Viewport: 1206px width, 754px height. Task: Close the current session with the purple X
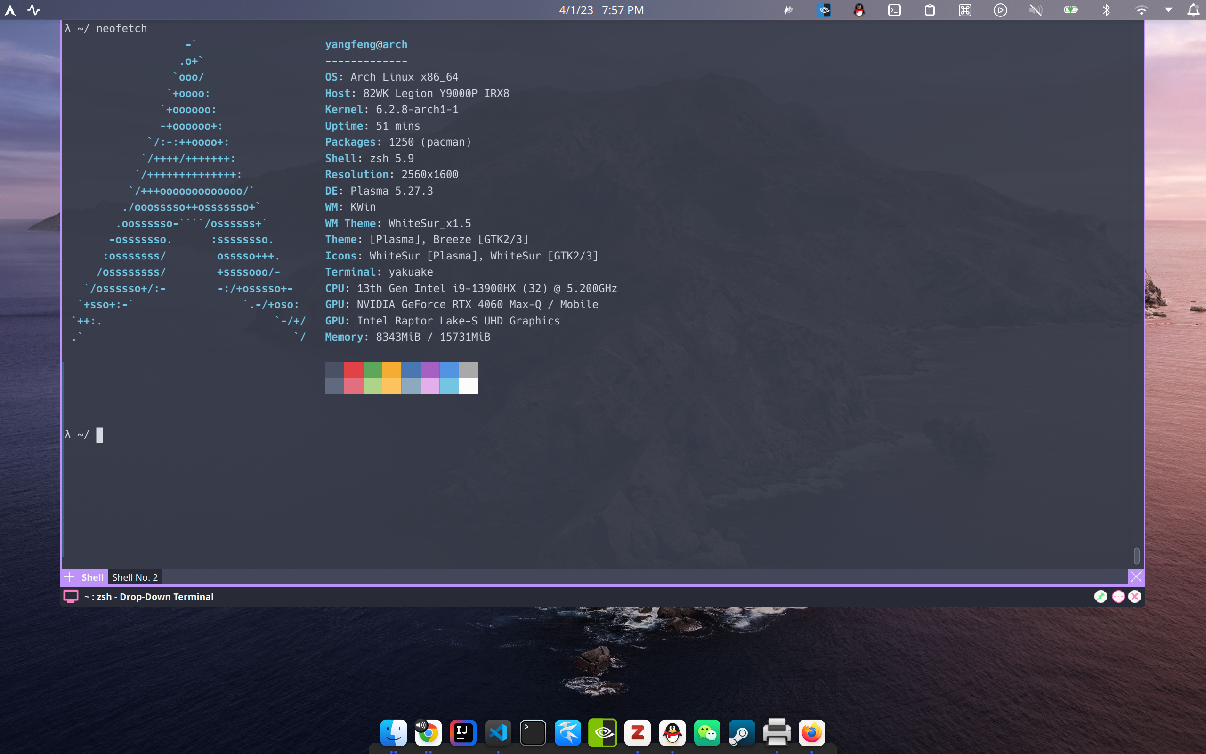[1136, 577]
